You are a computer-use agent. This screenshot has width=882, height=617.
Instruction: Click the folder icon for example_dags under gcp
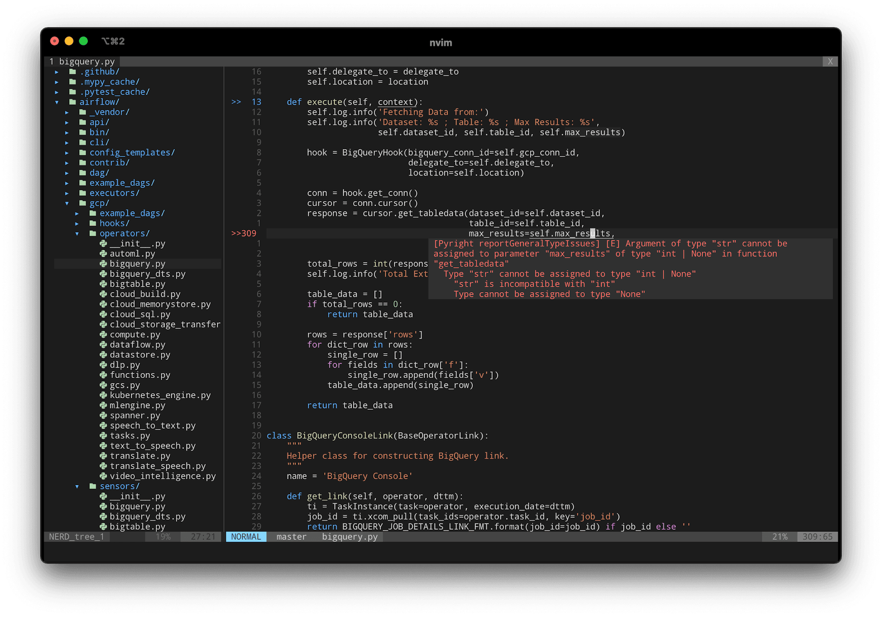92,213
